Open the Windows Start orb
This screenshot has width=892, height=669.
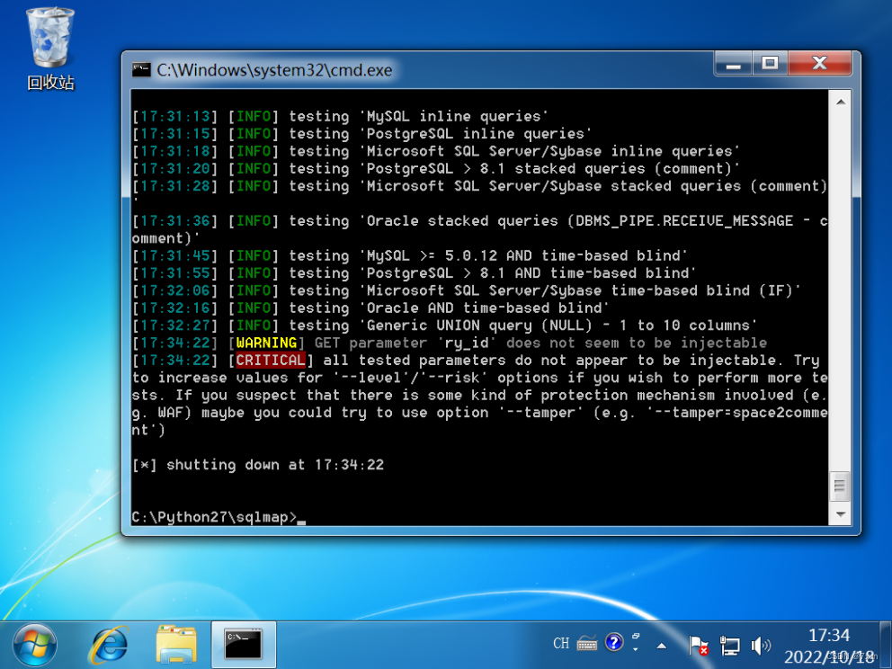[x=35, y=645]
